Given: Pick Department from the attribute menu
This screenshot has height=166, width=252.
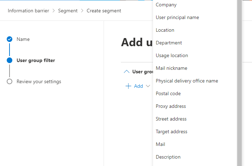Looking at the screenshot, I should [169, 43].
